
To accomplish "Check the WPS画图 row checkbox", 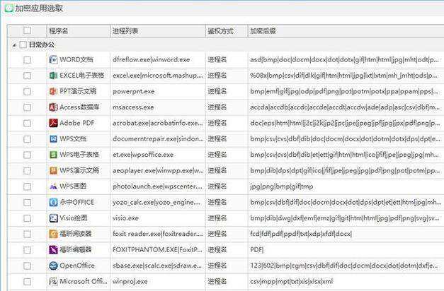I will click(27, 186).
